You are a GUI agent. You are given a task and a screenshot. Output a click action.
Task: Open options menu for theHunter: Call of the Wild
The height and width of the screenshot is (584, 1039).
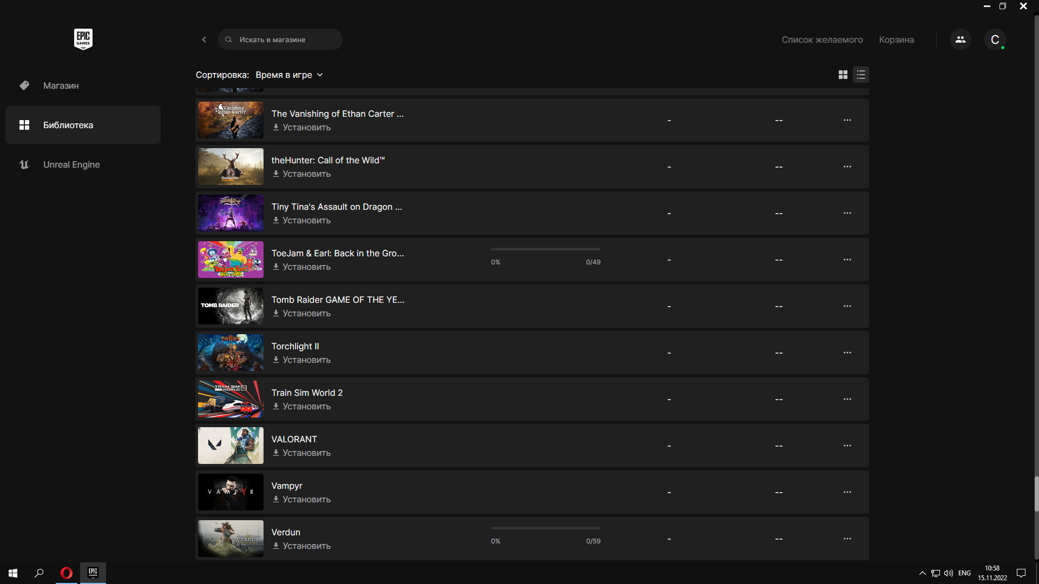click(x=847, y=167)
